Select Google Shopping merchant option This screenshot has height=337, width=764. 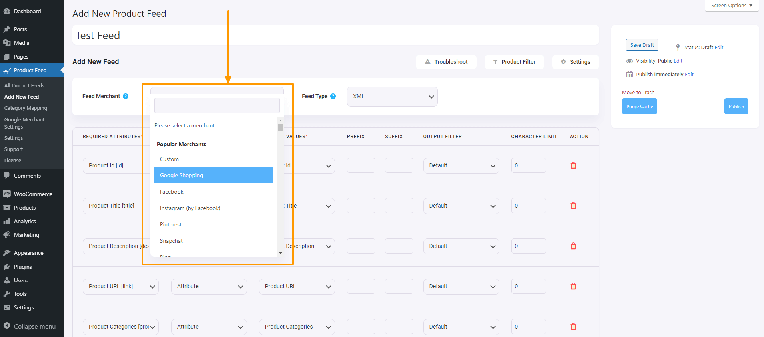213,175
